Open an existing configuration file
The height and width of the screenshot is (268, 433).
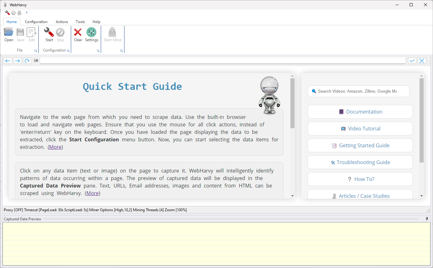coord(8,34)
